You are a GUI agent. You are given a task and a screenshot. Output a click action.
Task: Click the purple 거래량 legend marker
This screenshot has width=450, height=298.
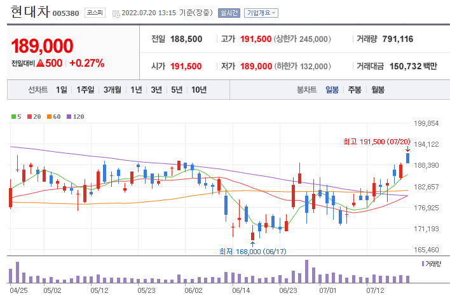tap(423, 264)
